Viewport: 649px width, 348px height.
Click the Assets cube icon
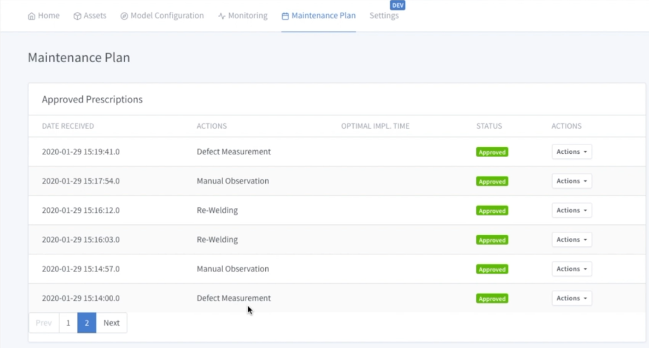(x=77, y=16)
